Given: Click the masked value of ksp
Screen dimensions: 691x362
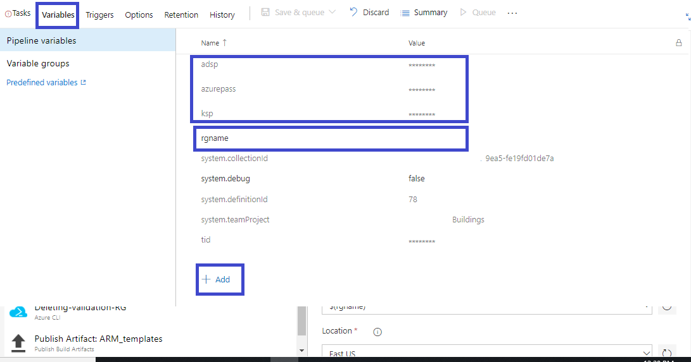Looking at the screenshot, I should pyautogui.click(x=422, y=114).
